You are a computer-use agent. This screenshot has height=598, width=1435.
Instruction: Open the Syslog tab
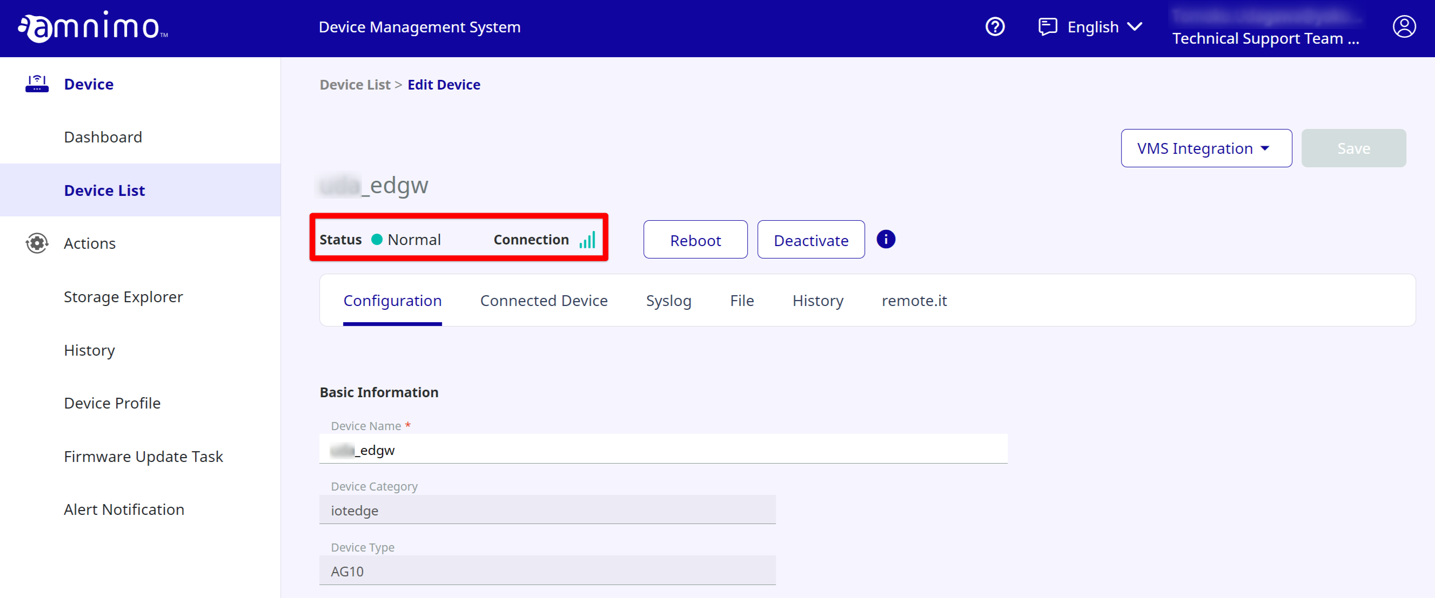[x=668, y=301]
